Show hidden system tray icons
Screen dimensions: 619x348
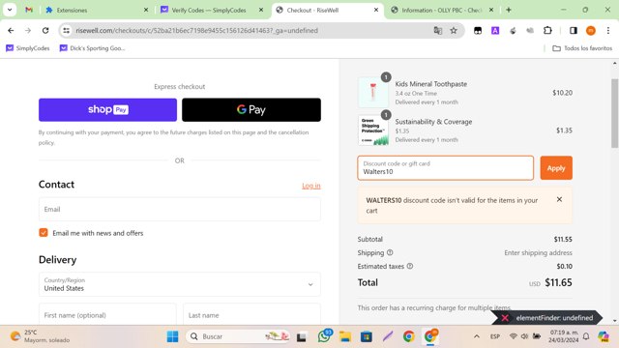[477, 336]
